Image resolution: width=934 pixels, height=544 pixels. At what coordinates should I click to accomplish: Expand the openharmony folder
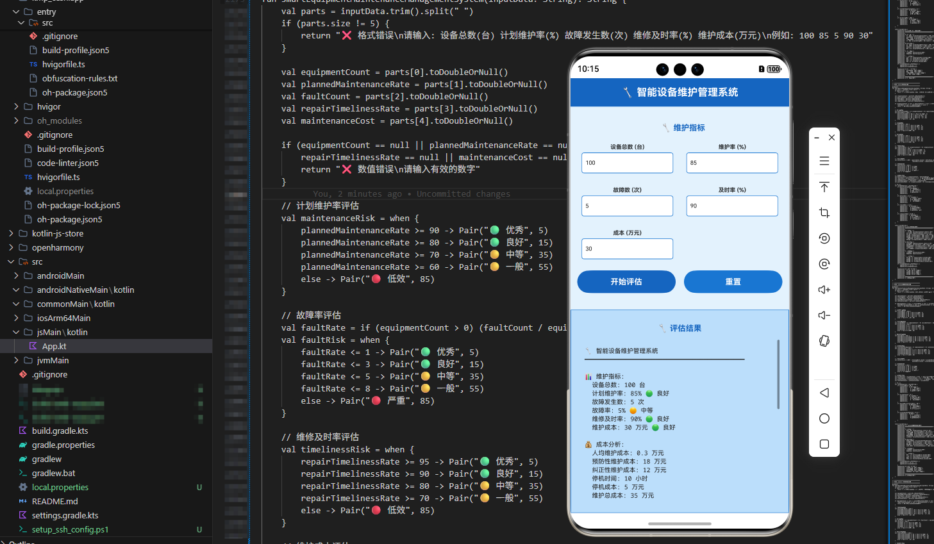click(x=11, y=247)
